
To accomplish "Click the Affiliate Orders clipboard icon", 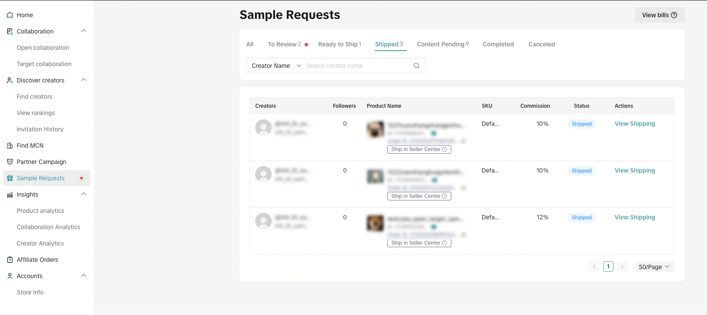I will (10, 260).
